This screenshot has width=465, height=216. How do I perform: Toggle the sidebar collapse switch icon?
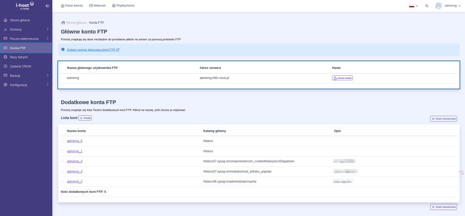[x=47, y=6]
